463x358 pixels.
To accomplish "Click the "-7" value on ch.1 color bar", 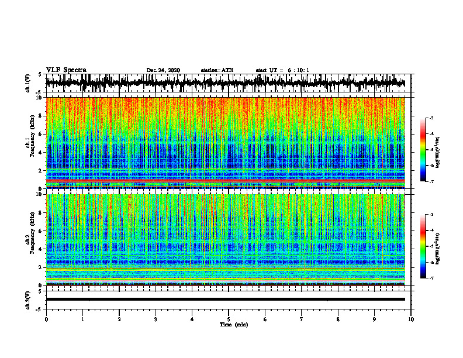I will click(x=431, y=181).
